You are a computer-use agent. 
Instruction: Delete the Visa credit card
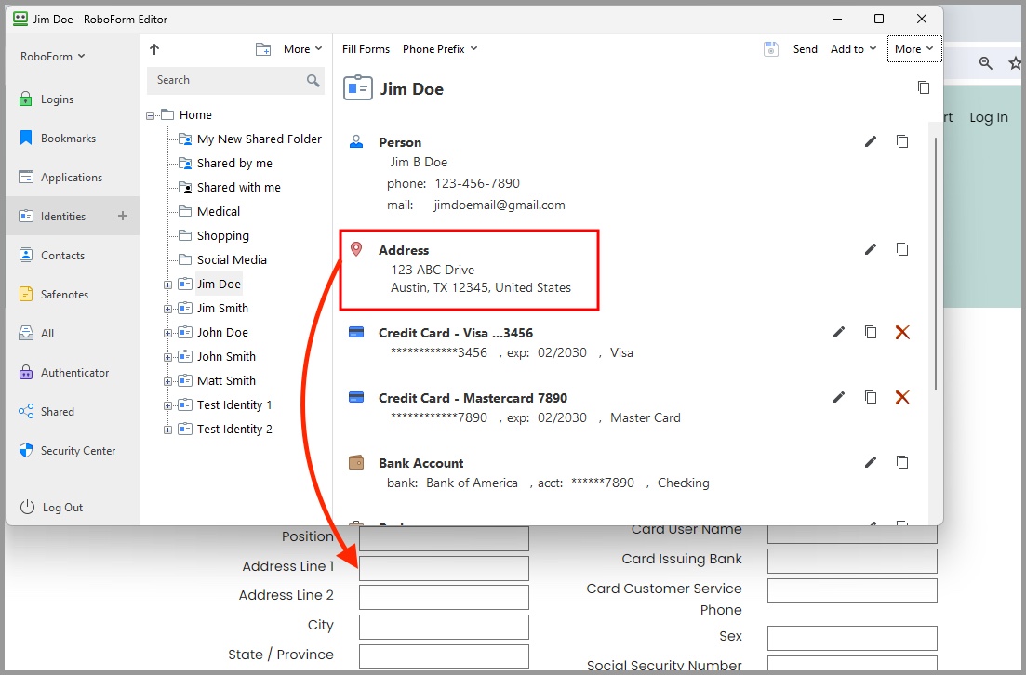click(x=902, y=332)
